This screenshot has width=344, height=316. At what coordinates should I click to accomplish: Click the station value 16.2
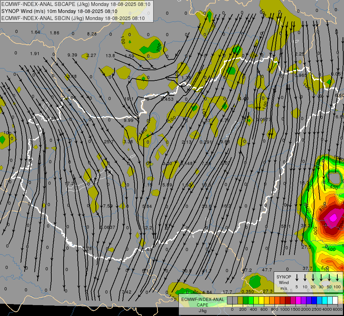(x=226, y=206)
